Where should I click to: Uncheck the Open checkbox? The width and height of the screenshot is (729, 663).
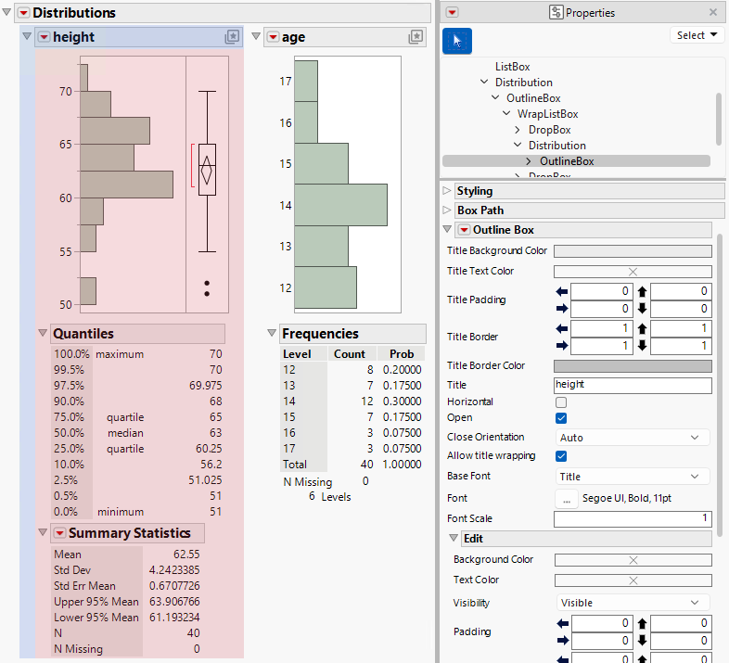pyautogui.click(x=560, y=418)
